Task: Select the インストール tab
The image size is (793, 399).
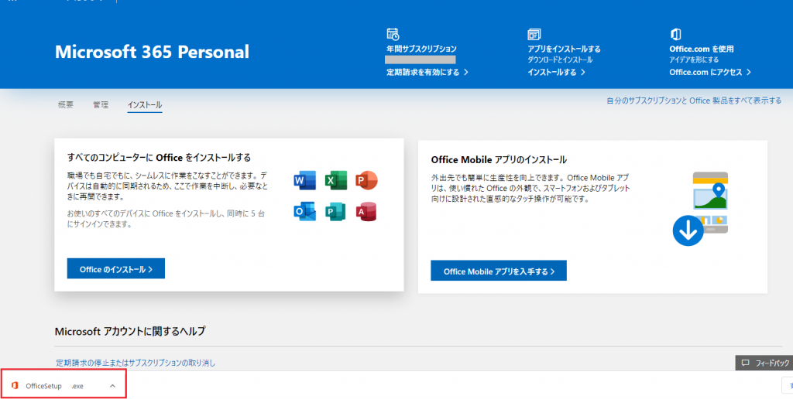Action: coord(145,104)
